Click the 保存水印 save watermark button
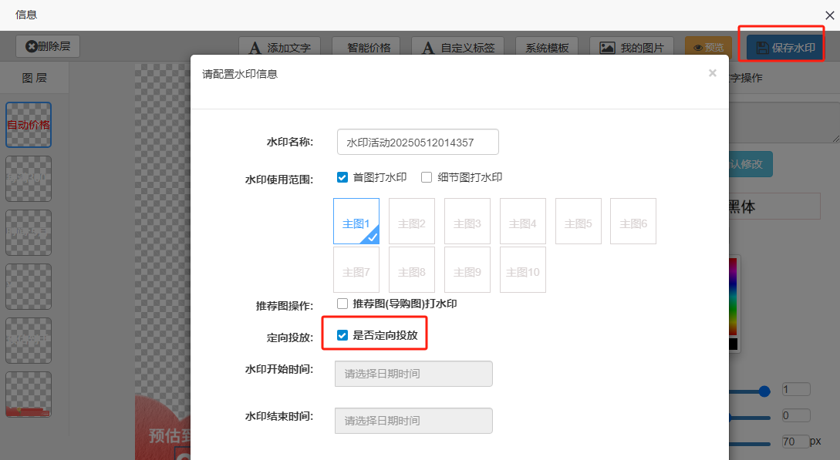The image size is (840, 460). click(785, 48)
